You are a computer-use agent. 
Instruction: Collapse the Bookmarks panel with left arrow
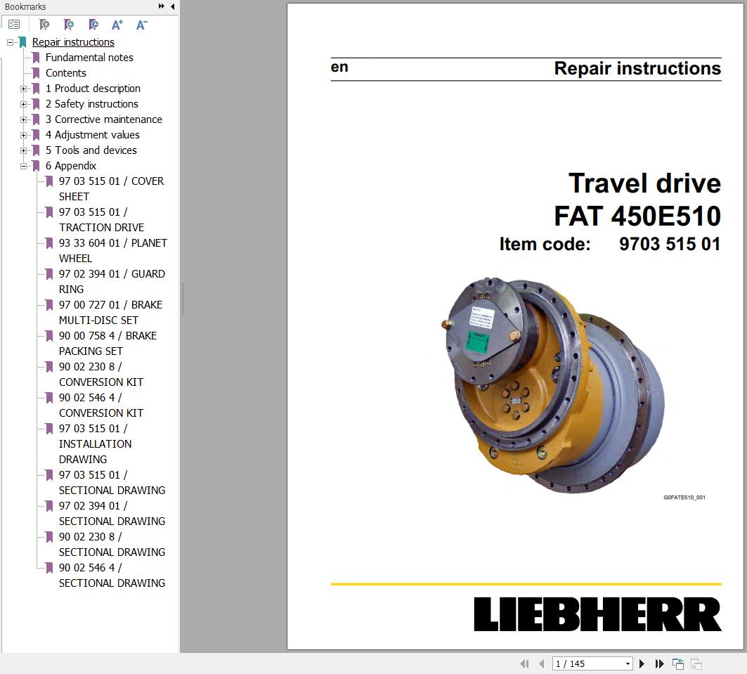172,6
